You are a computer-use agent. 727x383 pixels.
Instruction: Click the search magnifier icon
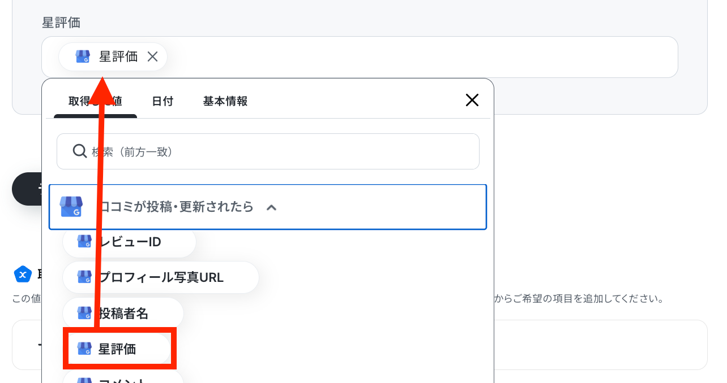click(x=80, y=151)
